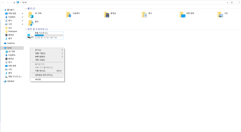
Task: Select 동영상 in quick access list
Action: pos(11,35)
